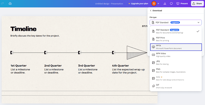Viewport: 205px width, 105px height.
Task: Click the GIF circle icon
Action: (153, 86)
